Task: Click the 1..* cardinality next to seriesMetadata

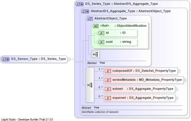Action: click(101, 79)
